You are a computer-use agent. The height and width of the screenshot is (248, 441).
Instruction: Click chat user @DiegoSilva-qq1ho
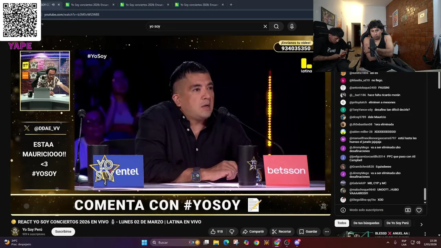[x=362, y=200]
